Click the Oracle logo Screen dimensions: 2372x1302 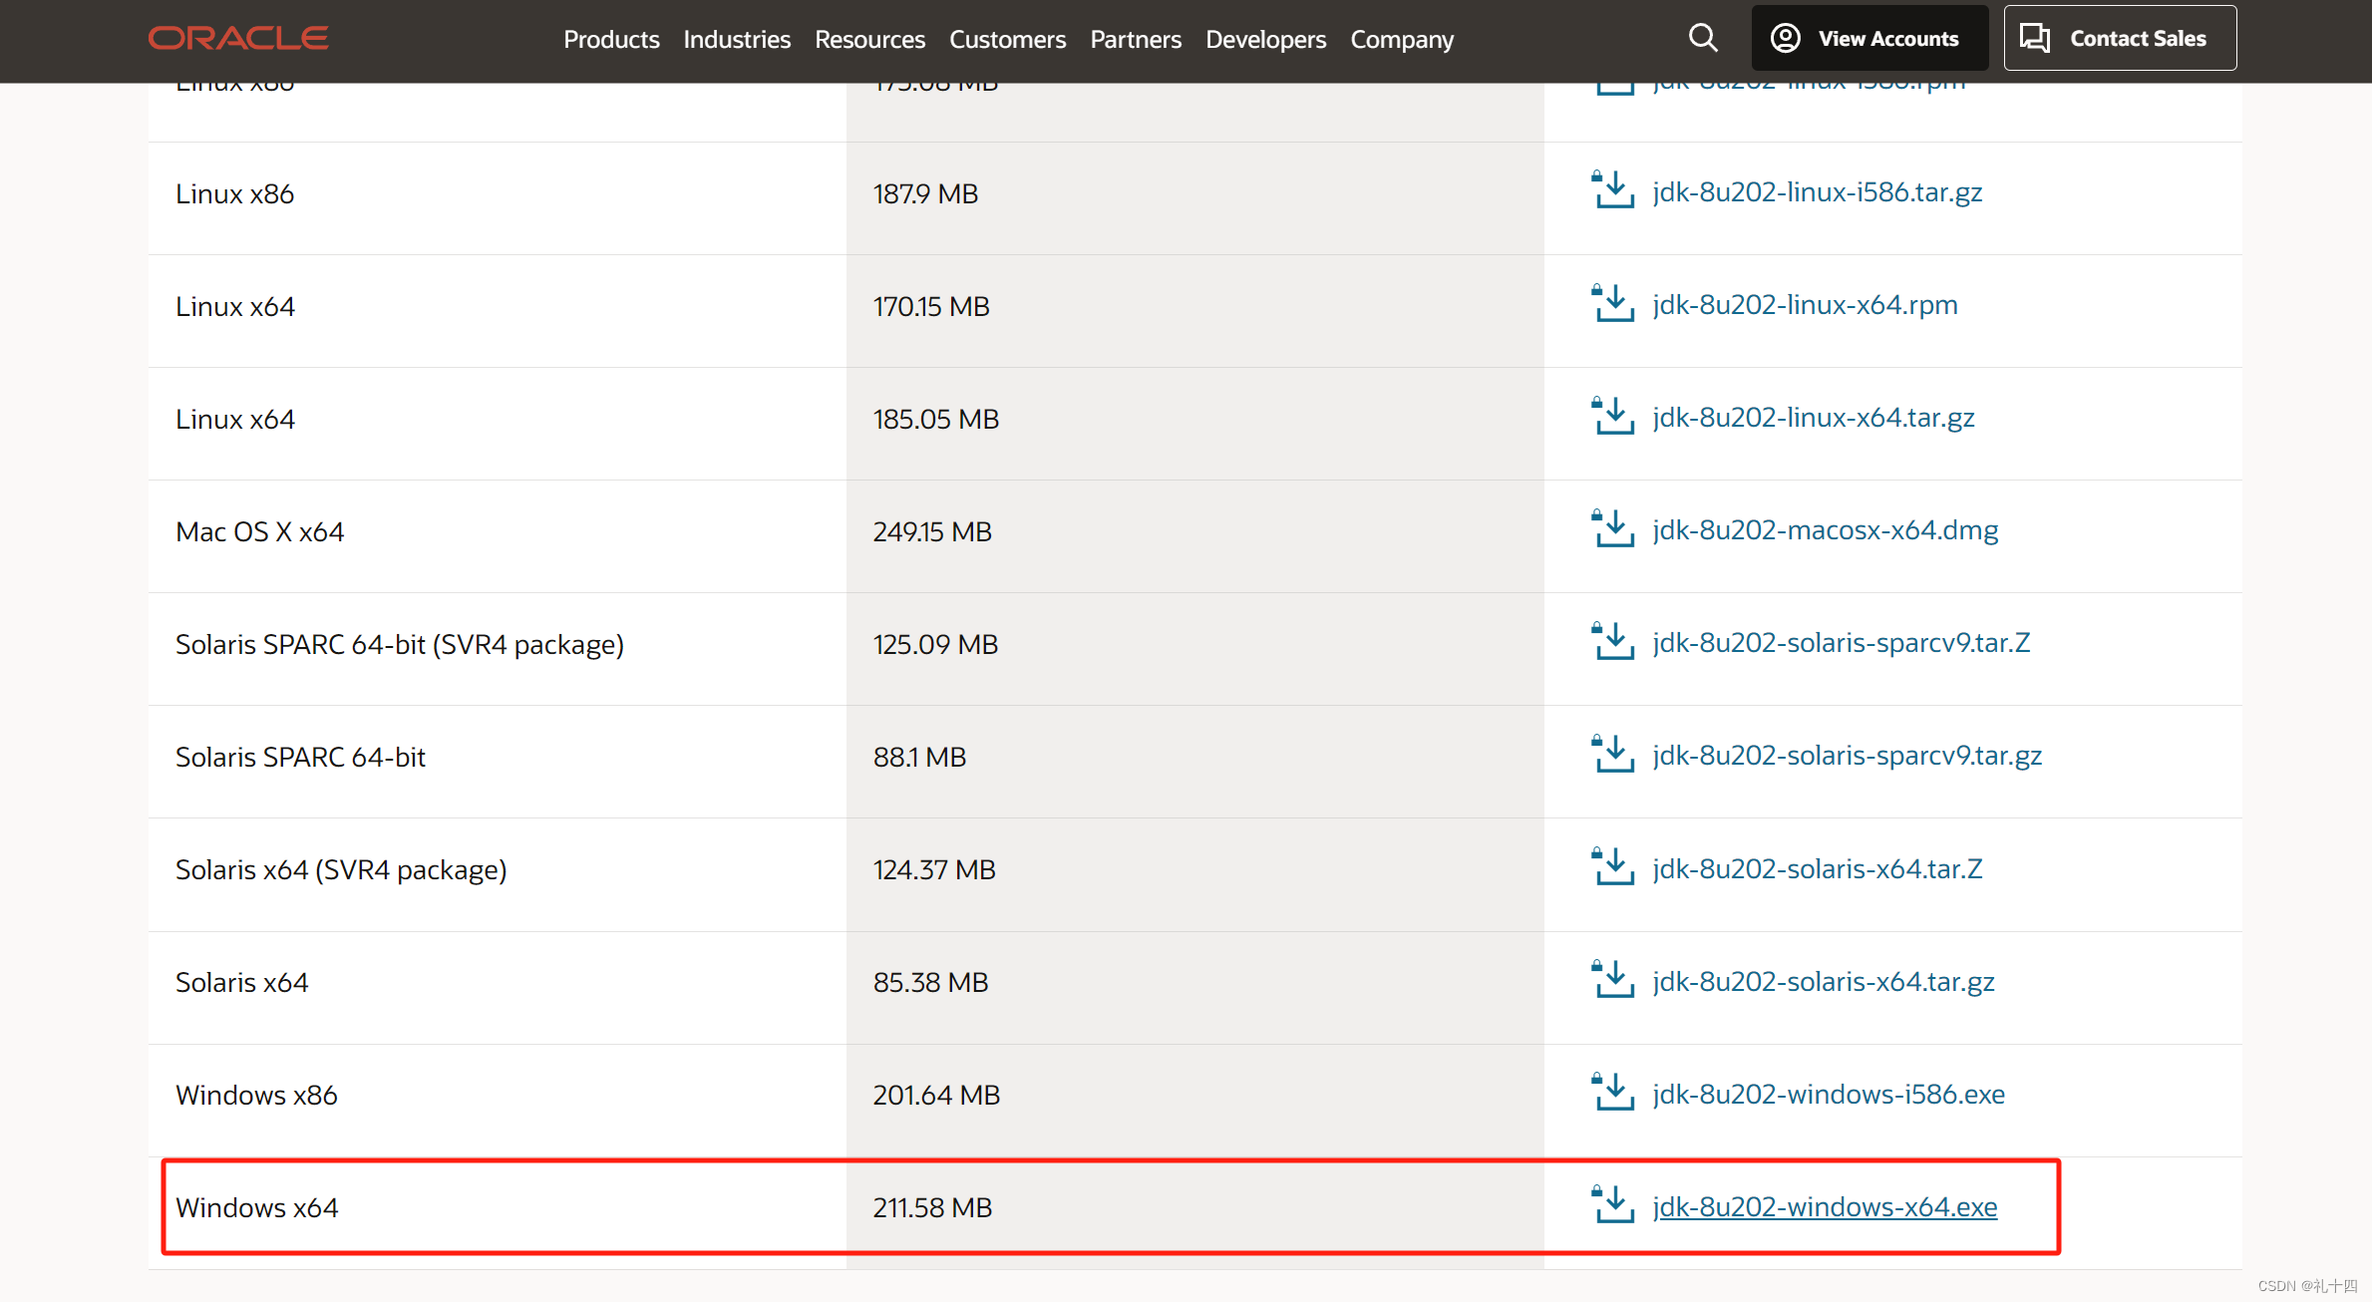coord(238,39)
